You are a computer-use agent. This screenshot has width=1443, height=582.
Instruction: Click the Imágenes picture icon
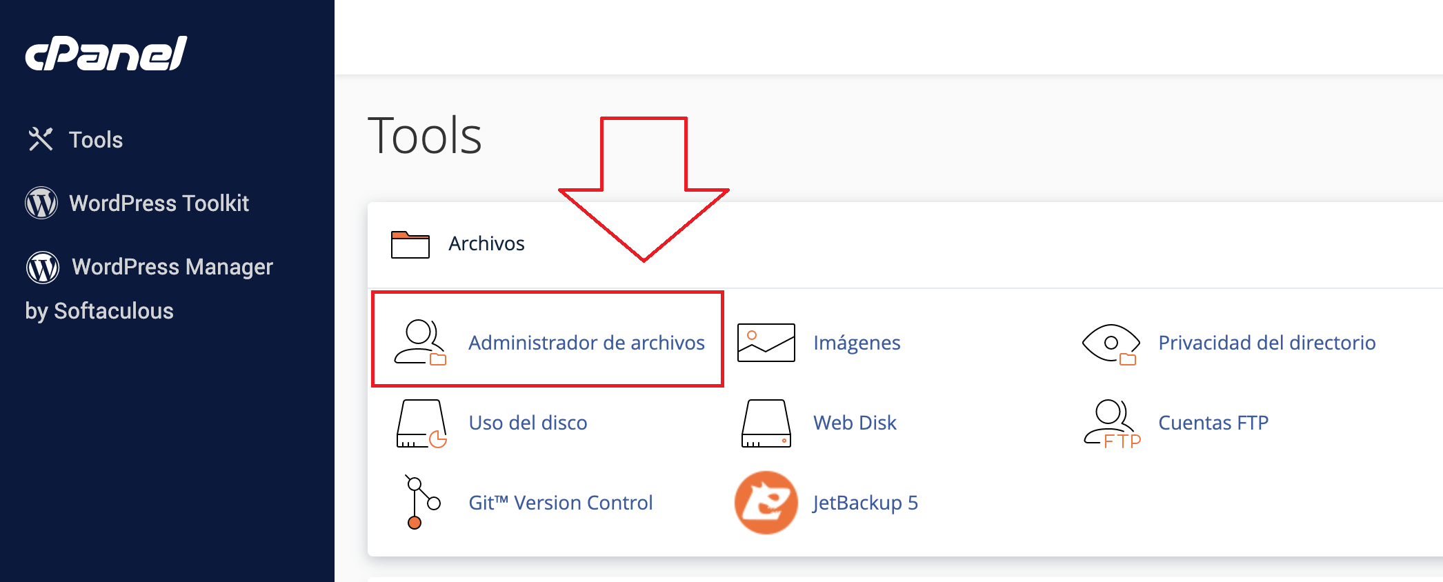[x=766, y=343]
